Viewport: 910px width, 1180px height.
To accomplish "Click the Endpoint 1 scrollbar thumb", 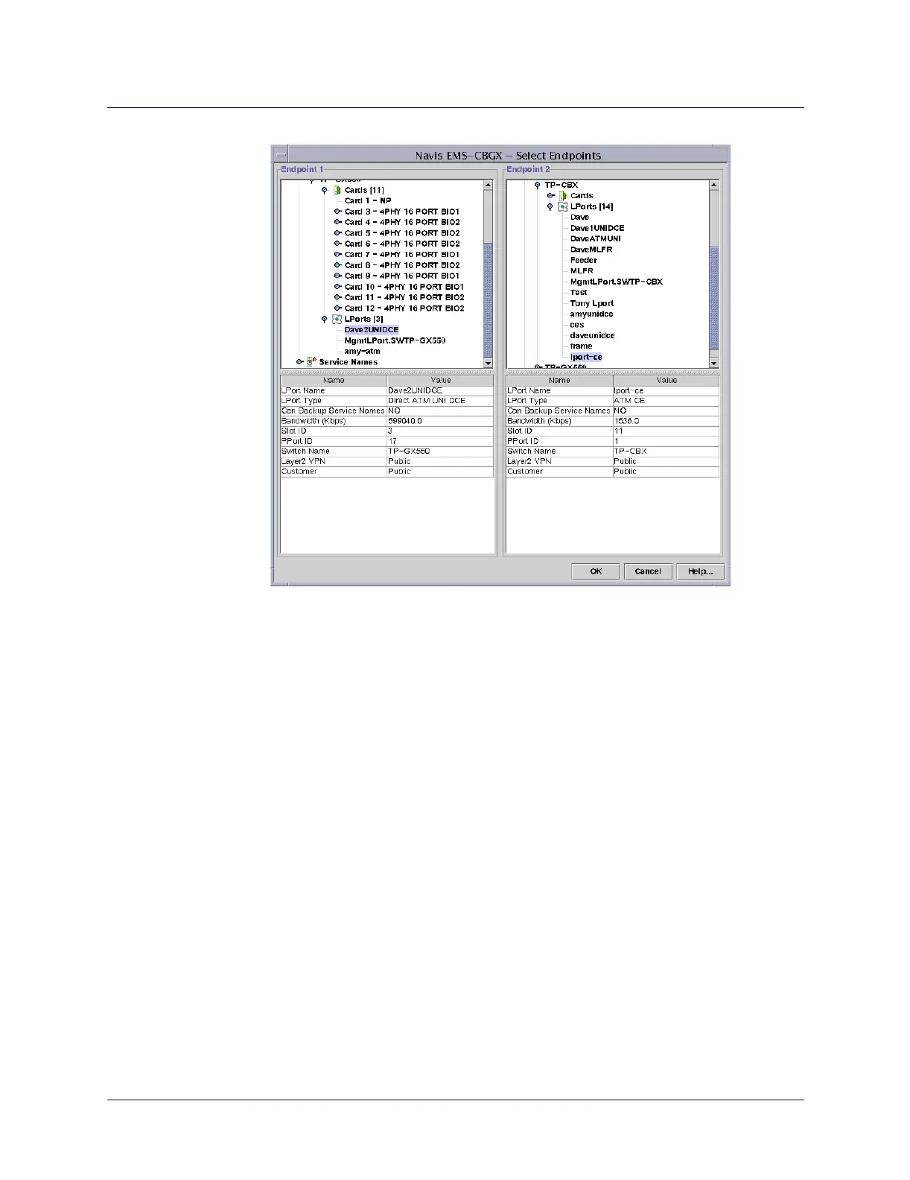I will [489, 300].
